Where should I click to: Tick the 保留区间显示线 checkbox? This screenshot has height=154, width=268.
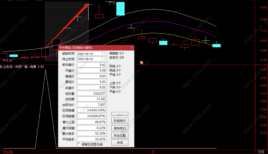coord(79,144)
